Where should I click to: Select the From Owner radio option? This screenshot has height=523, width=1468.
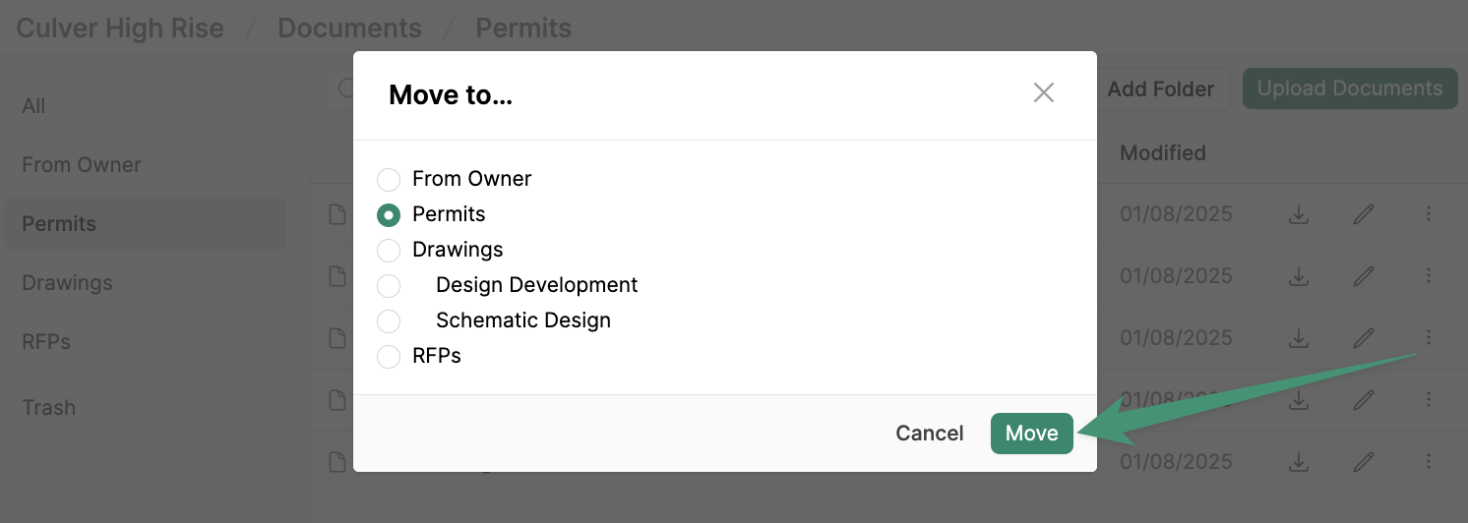(389, 179)
